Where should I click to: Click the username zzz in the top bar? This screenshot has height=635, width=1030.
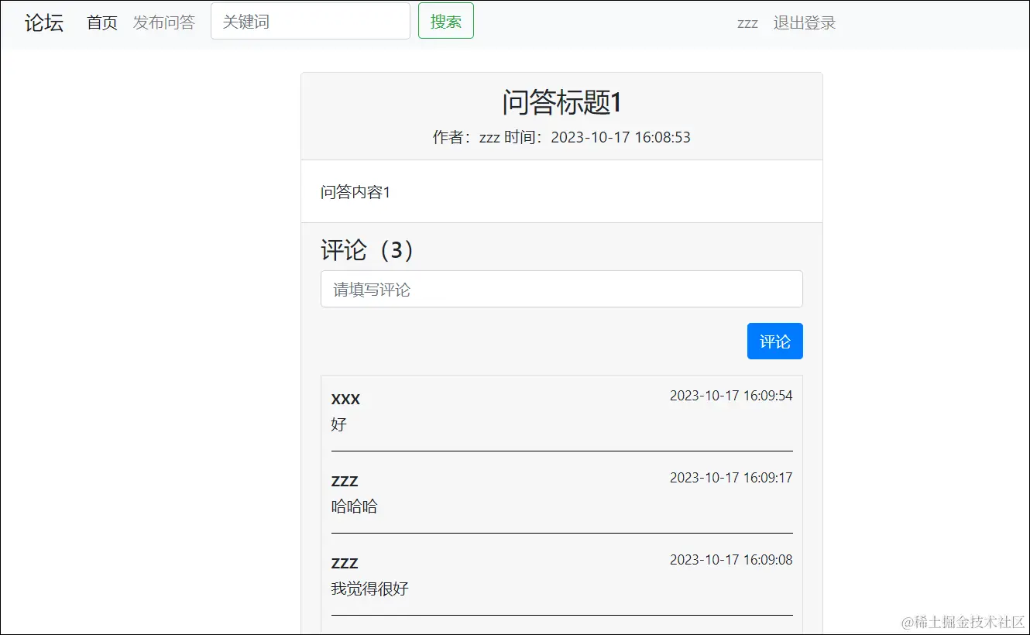pos(747,23)
